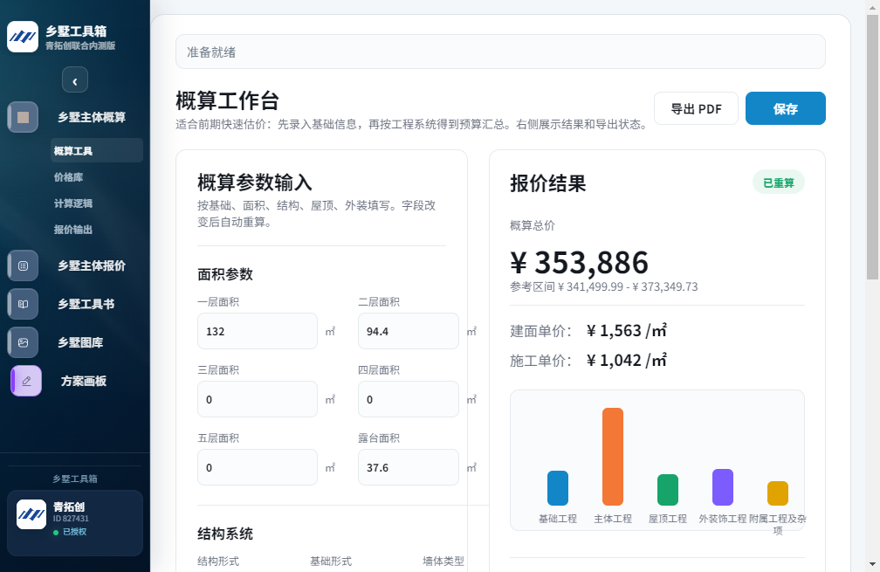Image resolution: width=880 pixels, height=572 pixels.
Task: Click the 露台面积 input field
Action: coord(409,467)
